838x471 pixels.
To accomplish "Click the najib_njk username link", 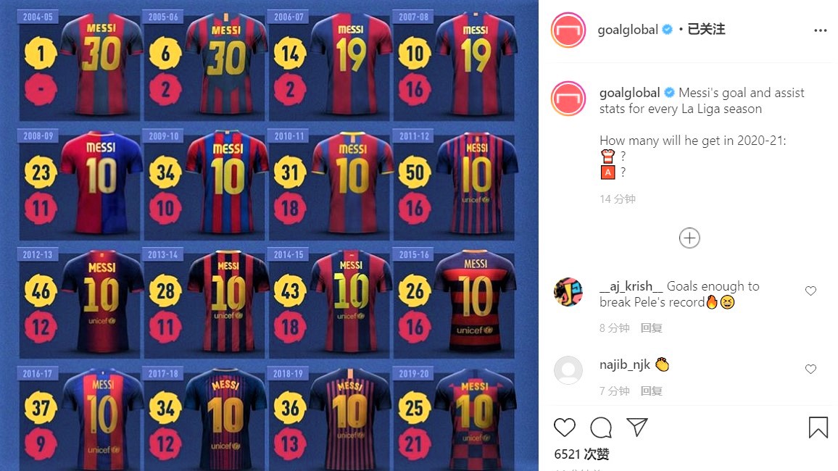I will pos(625,364).
